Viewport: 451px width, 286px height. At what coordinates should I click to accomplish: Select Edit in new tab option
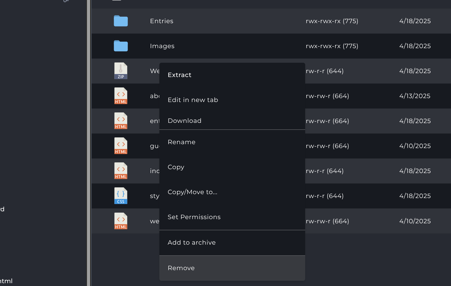193,100
